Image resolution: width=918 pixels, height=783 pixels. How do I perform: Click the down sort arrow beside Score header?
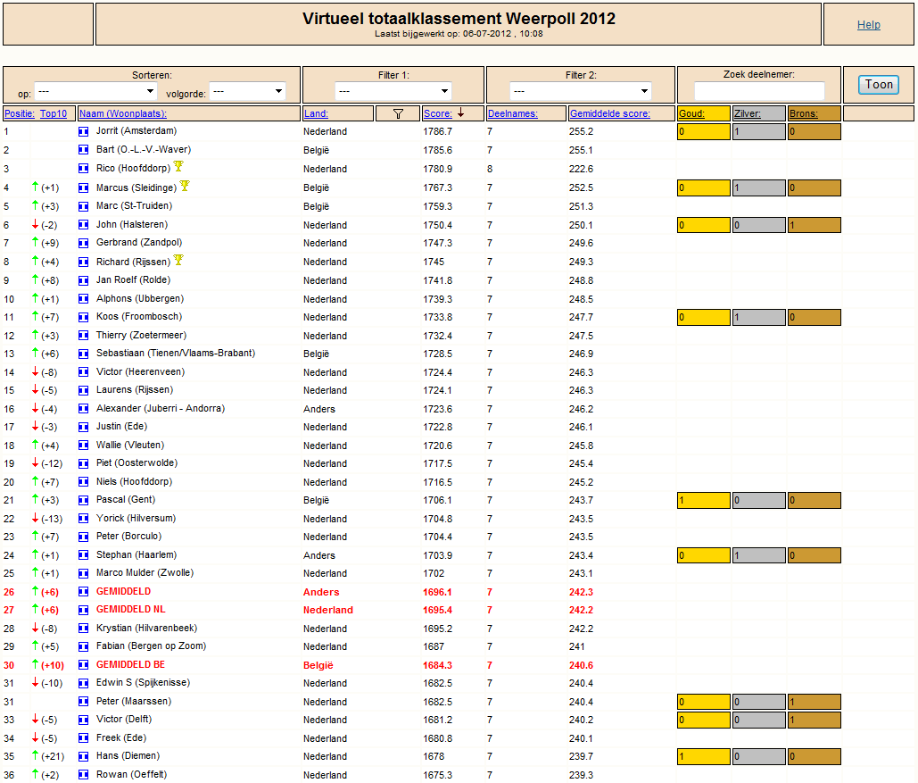pos(460,113)
